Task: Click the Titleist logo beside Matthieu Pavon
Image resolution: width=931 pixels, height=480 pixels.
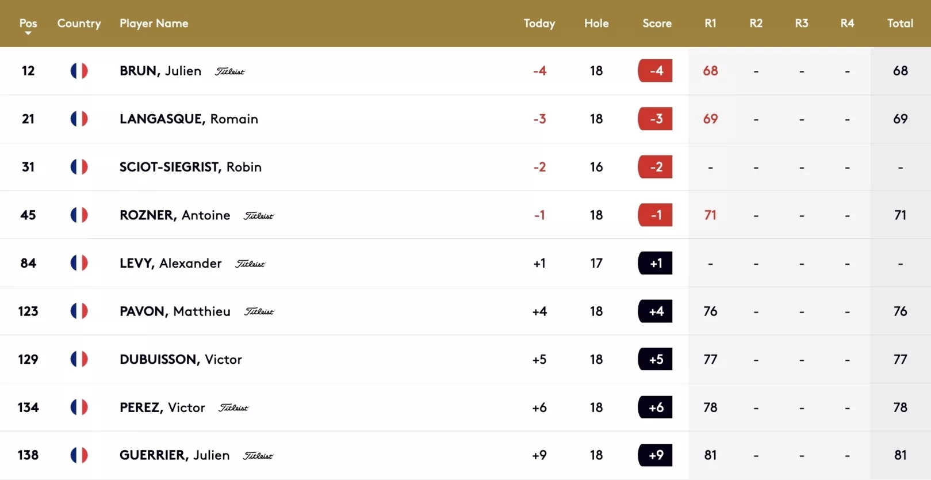Action: 259,311
